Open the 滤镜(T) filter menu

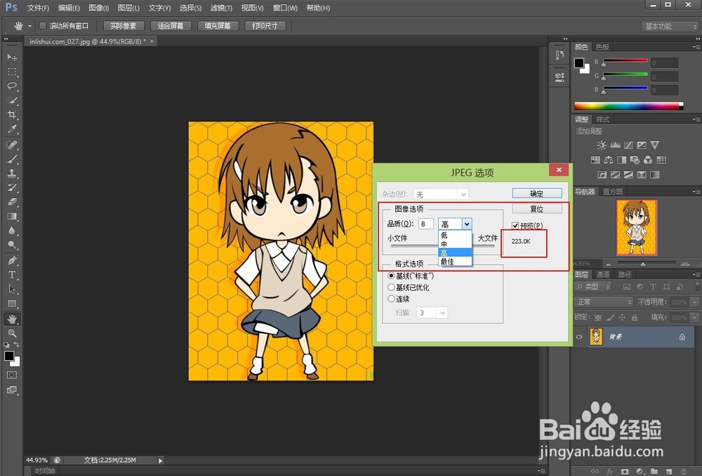tap(220, 8)
